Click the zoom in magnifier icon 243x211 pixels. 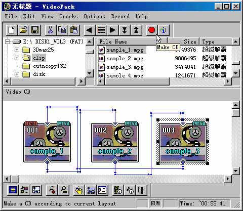[52, 190]
